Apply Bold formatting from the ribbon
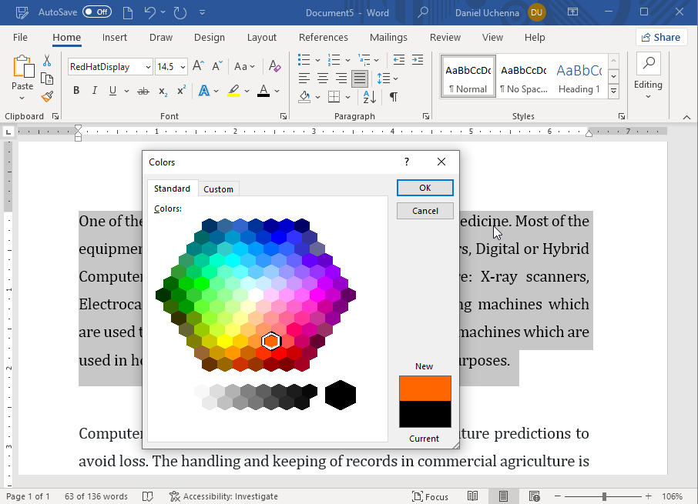 (76, 91)
